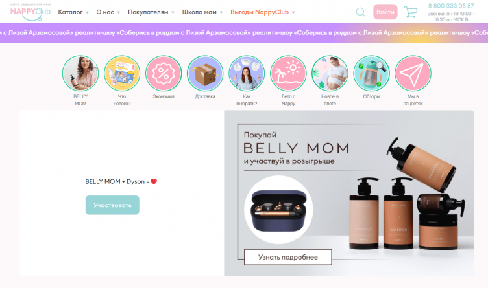The image size is (488, 288).
Task: Click the NappyClub logo
Action: (x=30, y=12)
